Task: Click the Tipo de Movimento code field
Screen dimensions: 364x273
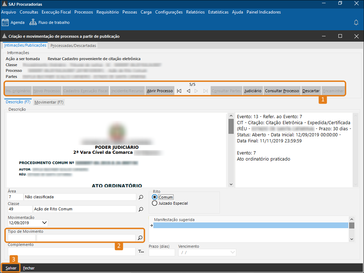Action: pyautogui.click(x=22, y=238)
